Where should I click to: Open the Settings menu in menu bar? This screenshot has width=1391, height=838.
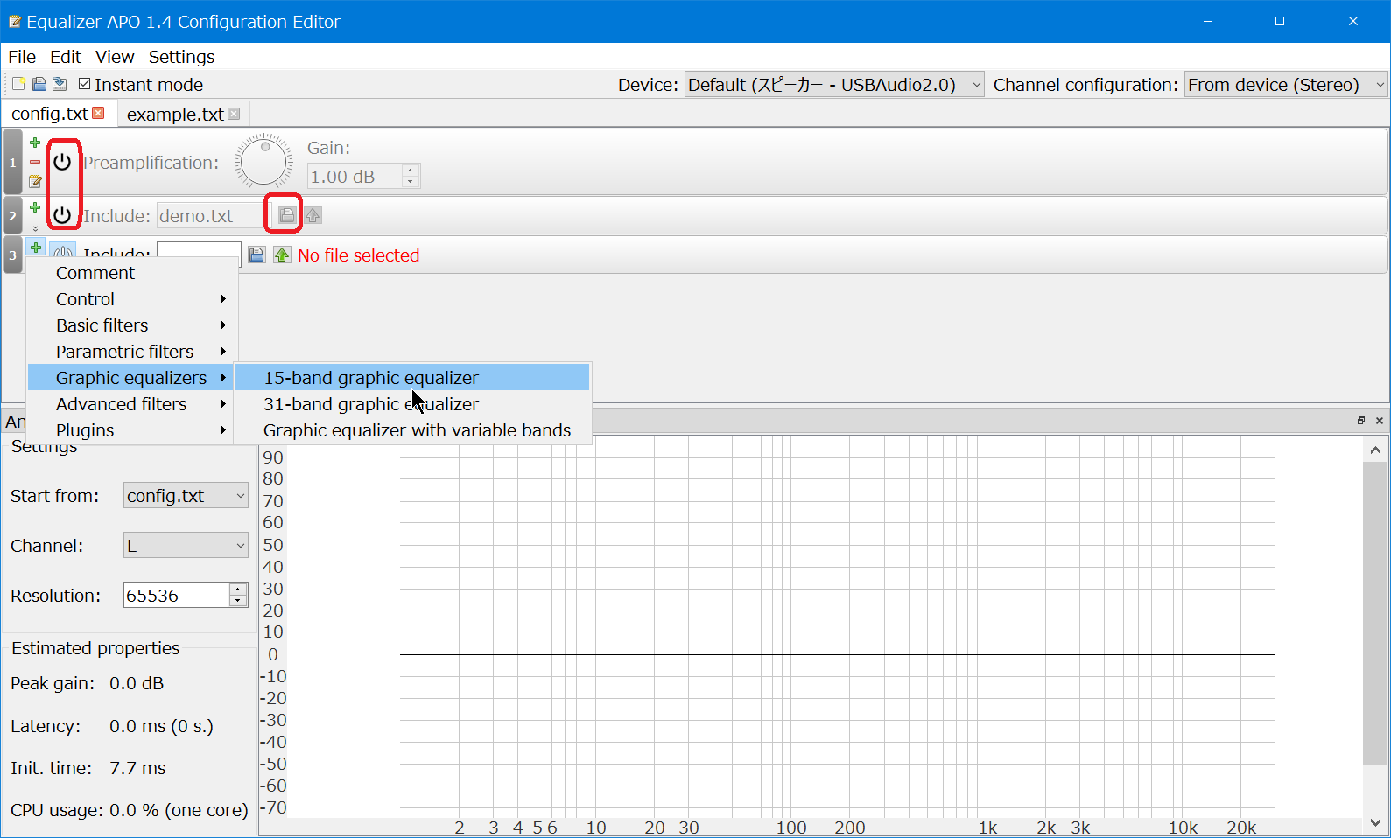coord(181,57)
